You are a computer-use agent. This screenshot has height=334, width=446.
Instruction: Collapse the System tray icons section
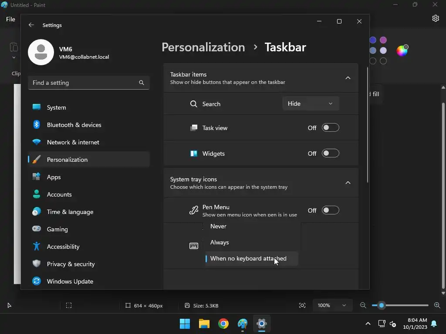coord(348,183)
